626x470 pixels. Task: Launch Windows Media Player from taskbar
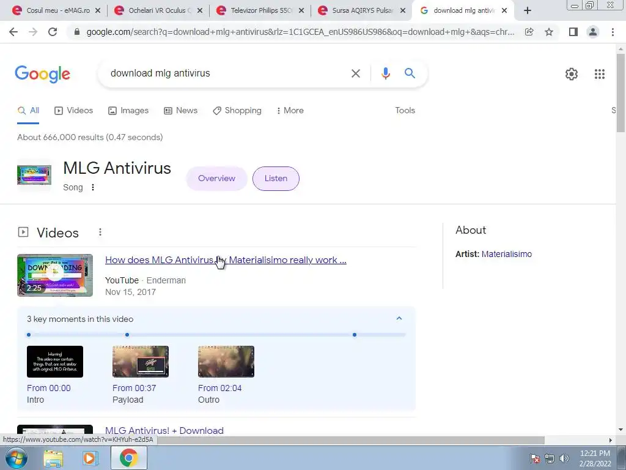click(90, 458)
